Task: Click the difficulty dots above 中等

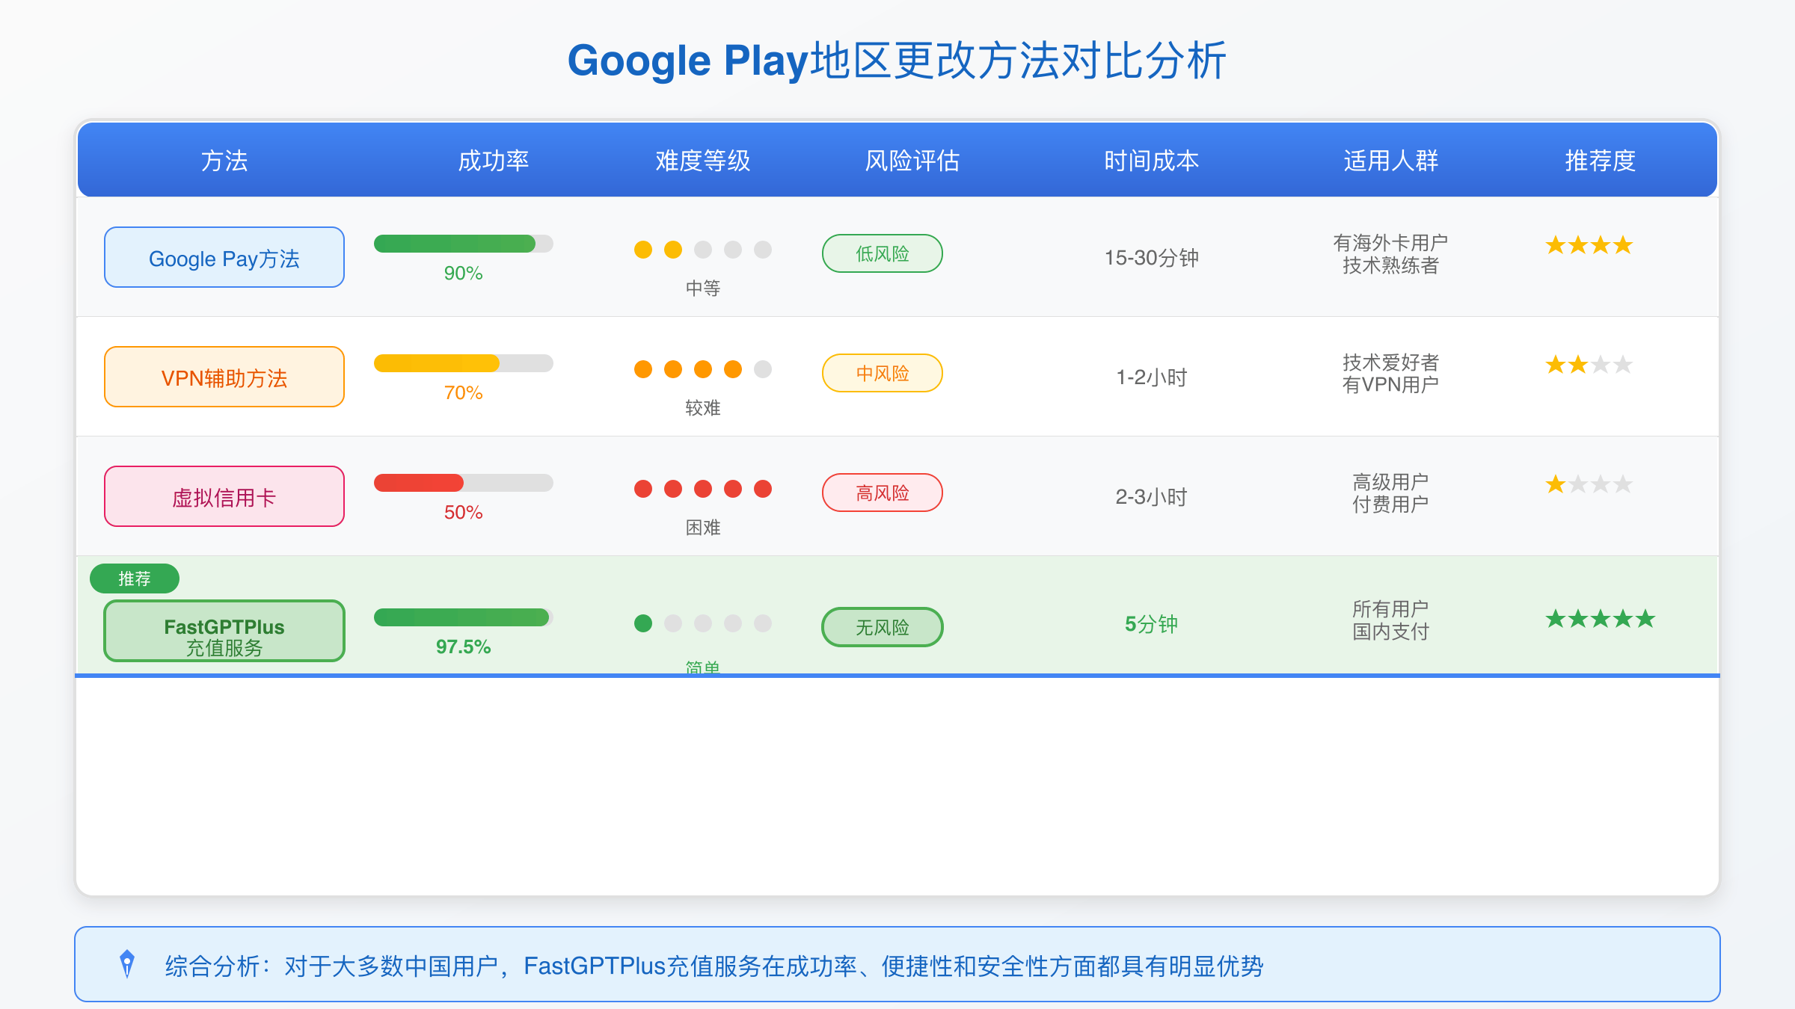Action: [x=703, y=250]
